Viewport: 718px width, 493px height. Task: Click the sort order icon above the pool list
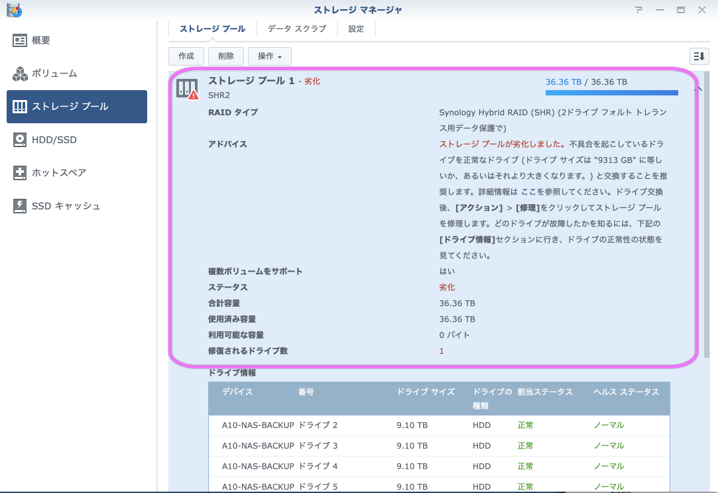point(699,56)
